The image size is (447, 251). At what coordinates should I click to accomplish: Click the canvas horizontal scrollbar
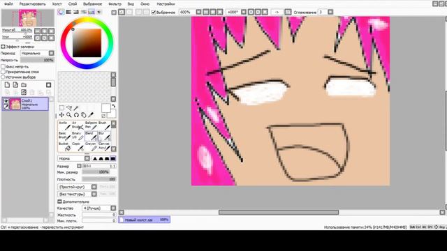(279, 212)
